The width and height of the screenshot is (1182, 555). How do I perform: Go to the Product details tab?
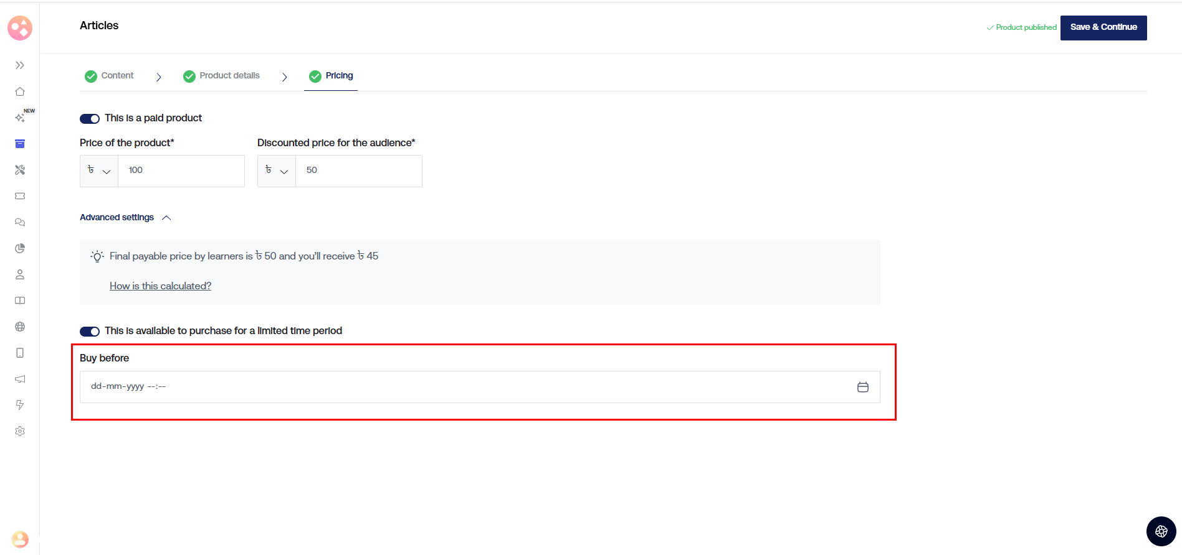click(x=222, y=76)
